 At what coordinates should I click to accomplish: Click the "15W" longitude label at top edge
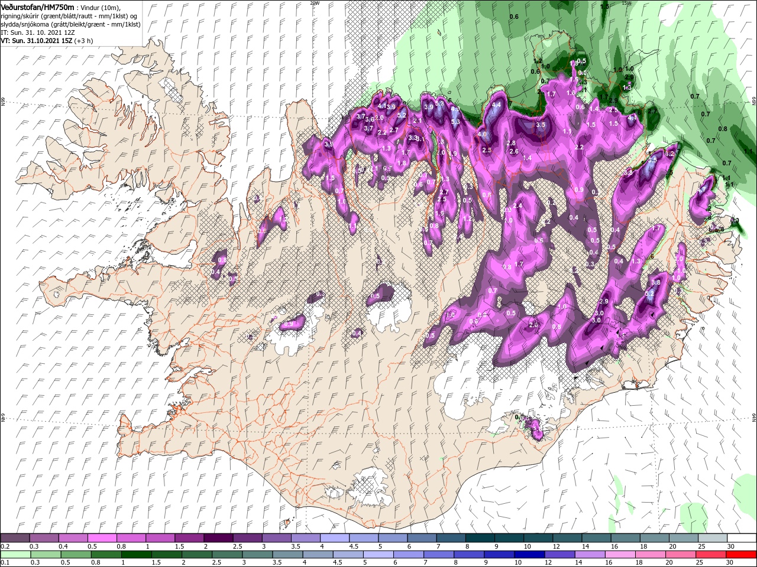pos(626,3)
